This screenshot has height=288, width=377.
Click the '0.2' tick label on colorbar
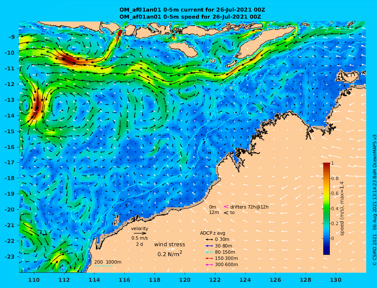click(335, 223)
